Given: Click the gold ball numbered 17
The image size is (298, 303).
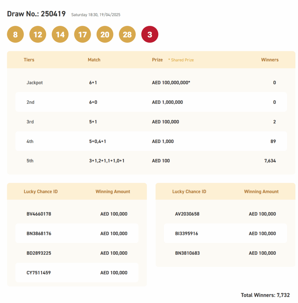Looking at the screenshot, I should (x=83, y=34).
